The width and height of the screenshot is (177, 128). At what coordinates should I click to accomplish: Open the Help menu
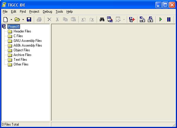[70, 12]
